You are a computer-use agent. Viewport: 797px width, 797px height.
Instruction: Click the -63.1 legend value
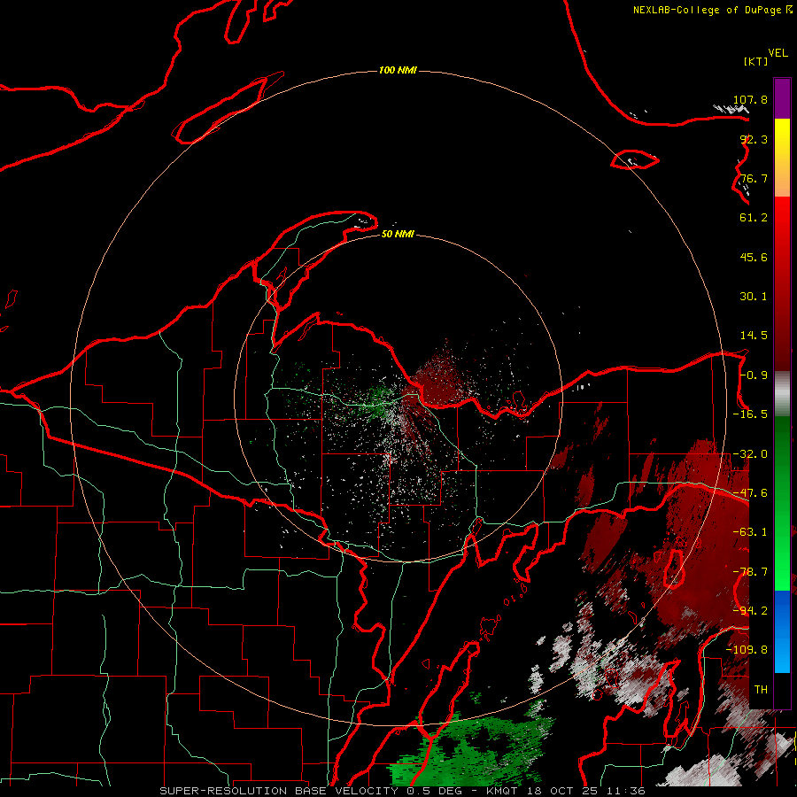click(x=750, y=532)
